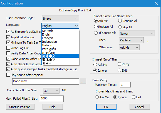Open the Otherwise Ask Me dropdown
This screenshot has width=161, height=113.
129,47
